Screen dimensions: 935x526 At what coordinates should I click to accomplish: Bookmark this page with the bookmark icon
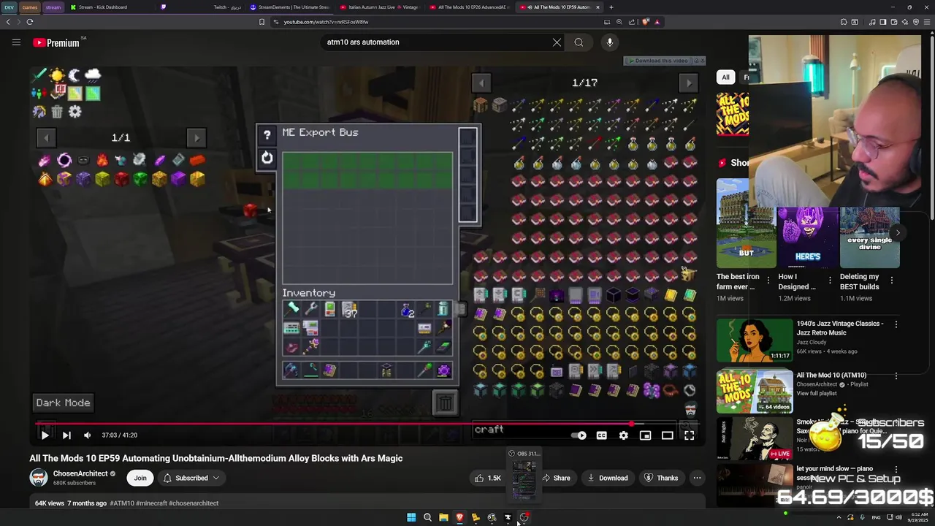point(262,22)
